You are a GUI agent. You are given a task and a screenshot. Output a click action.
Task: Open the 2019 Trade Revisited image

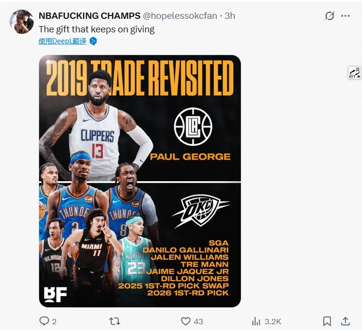(x=140, y=181)
